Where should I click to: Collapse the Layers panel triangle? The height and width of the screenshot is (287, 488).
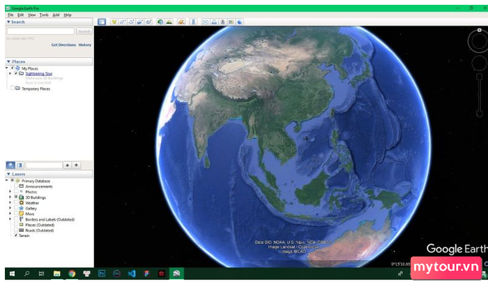pyautogui.click(x=8, y=174)
